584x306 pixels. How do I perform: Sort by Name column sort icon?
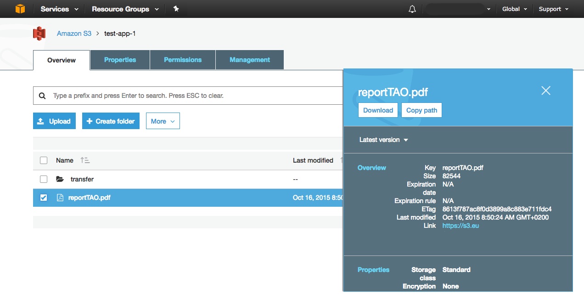click(85, 160)
